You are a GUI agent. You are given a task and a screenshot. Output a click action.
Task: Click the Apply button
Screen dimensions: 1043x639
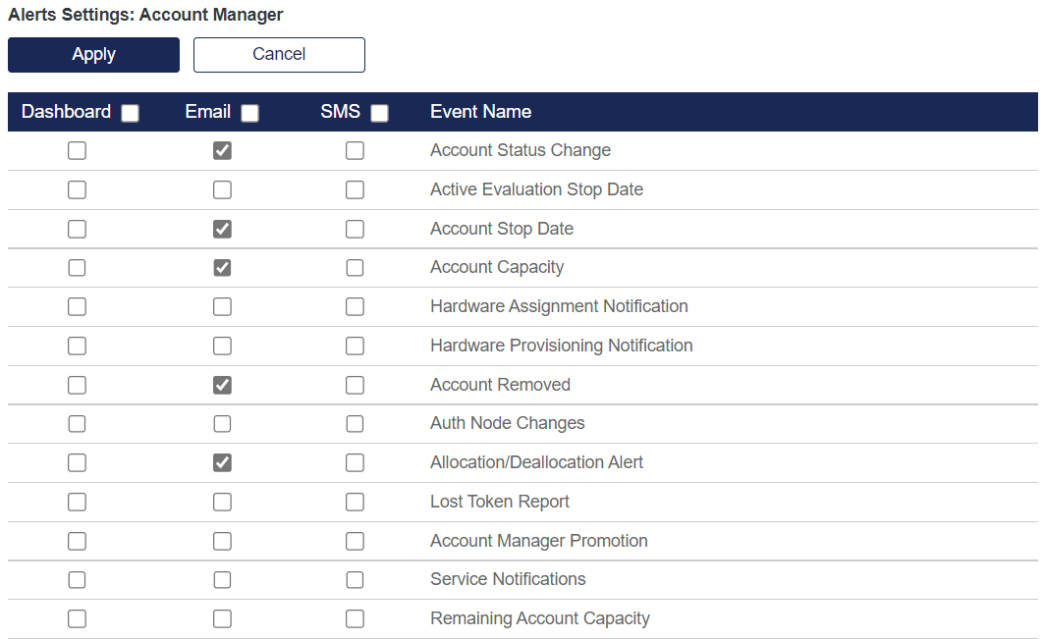pos(93,55)
